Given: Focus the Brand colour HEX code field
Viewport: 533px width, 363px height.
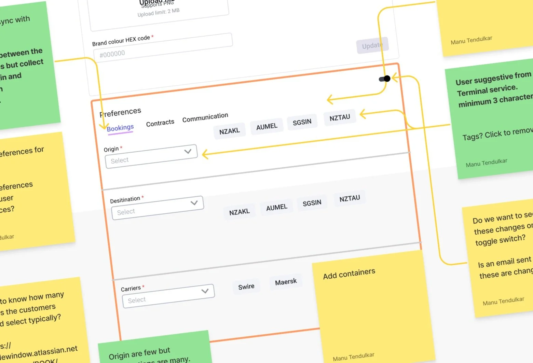Looking at the screenshot, I should tap(163, 48).
